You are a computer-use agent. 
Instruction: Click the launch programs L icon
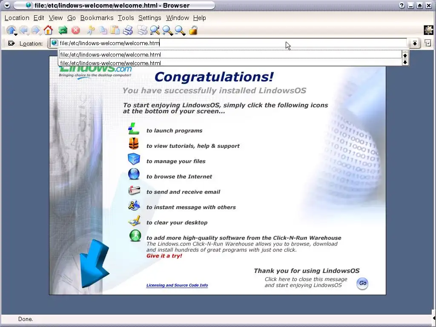tap(134, 129)
